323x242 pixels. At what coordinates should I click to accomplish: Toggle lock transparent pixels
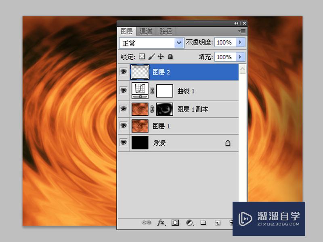tap(142, 56)
